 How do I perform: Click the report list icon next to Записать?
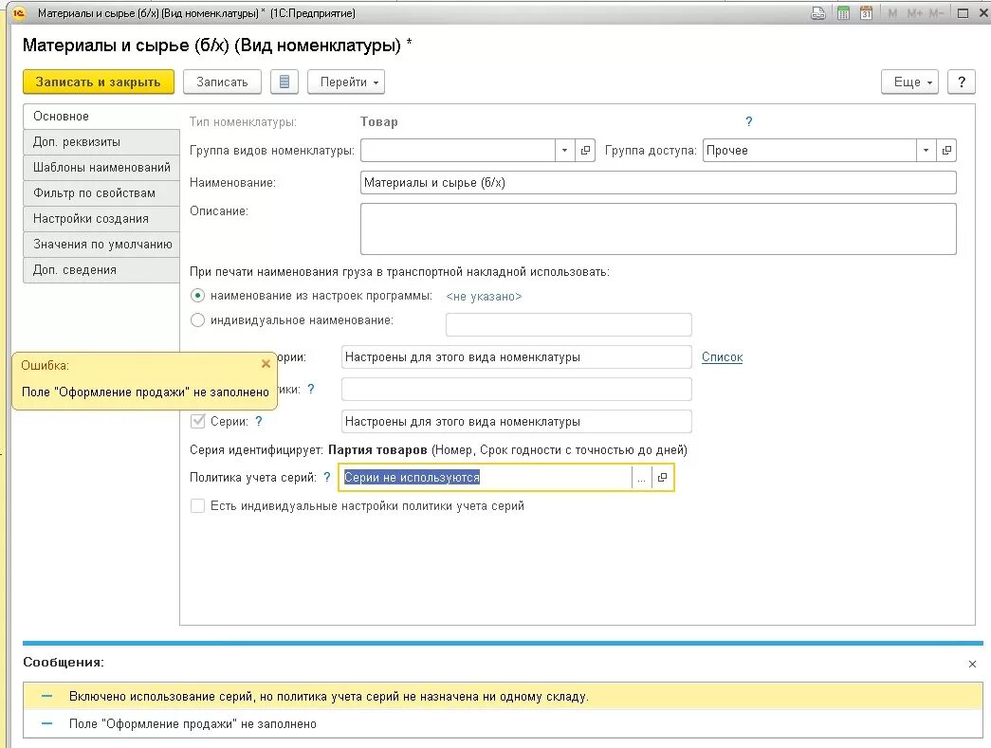tap(284, 82)
